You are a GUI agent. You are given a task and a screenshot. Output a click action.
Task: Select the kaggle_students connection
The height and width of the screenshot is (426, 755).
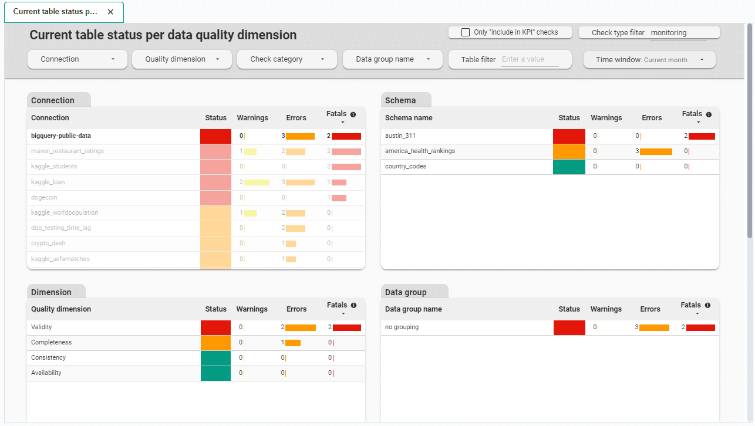(x=196, y=167)
